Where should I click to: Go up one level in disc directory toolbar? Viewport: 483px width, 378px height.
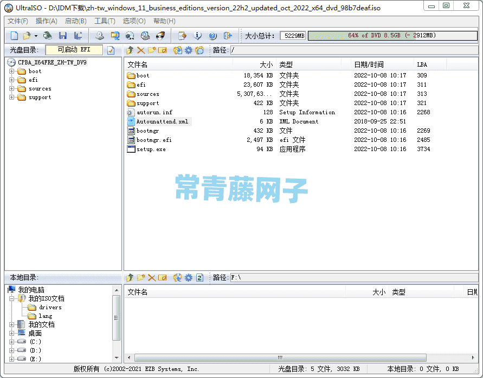pos(130,50)
